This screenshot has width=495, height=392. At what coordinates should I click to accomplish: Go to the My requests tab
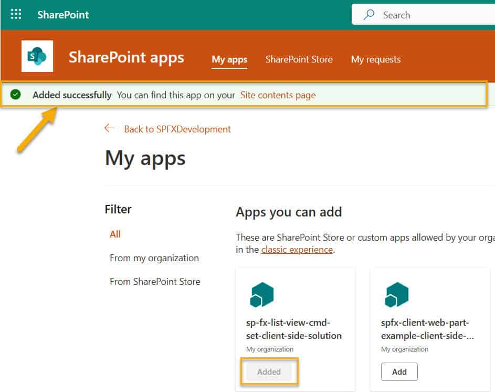tap(376, 59)
